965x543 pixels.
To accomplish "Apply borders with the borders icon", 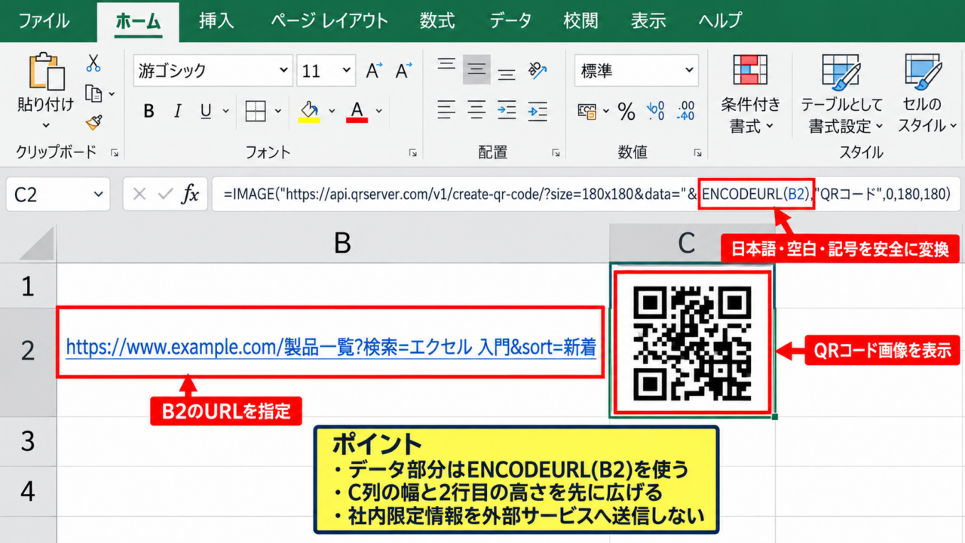I will tap(256, 112).
